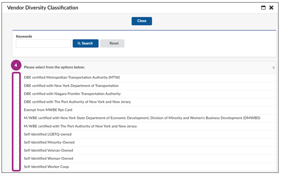The image size is (281, 175).
Task: Select the Self-Identified Worker Coop checkbox
Action: 16,167
